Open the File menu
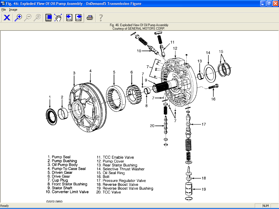Screen dimensions: 279x209 (4, 10)
